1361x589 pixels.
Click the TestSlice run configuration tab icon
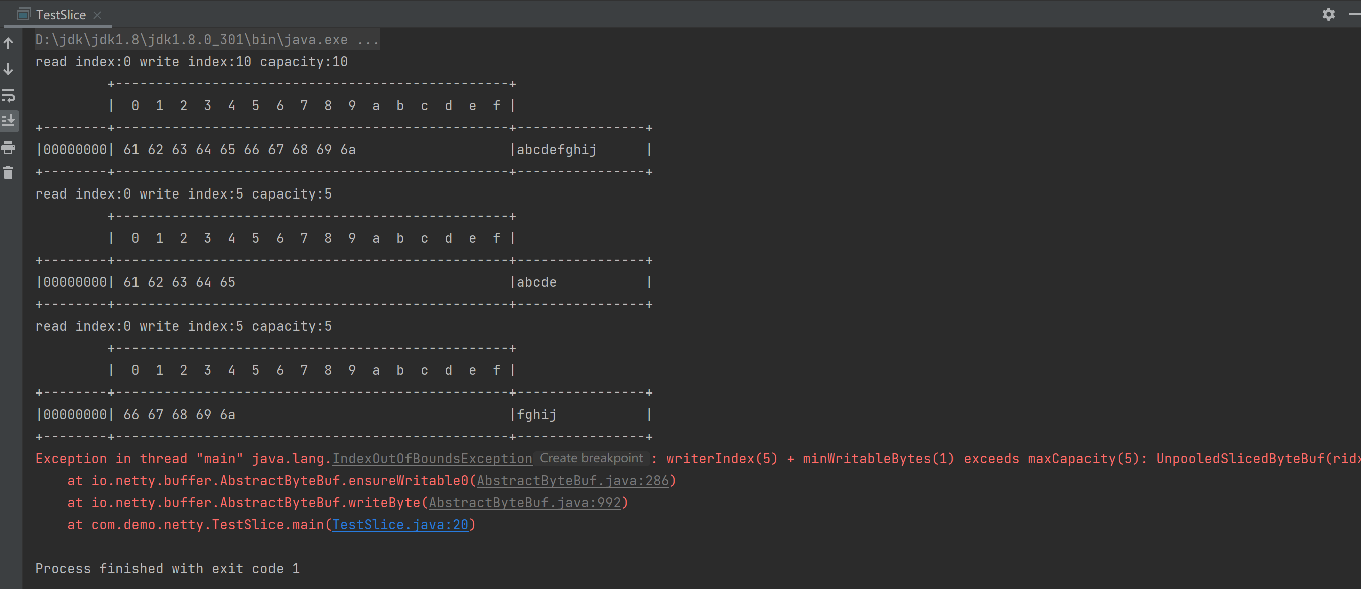tap(24, 14)
